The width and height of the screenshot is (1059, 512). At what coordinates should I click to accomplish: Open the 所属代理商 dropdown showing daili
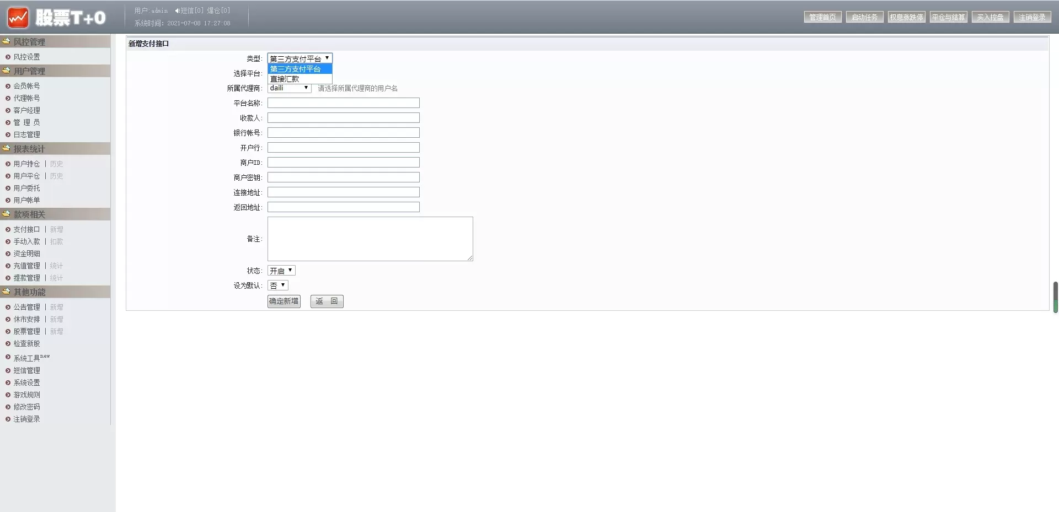(x=290, y=88)
